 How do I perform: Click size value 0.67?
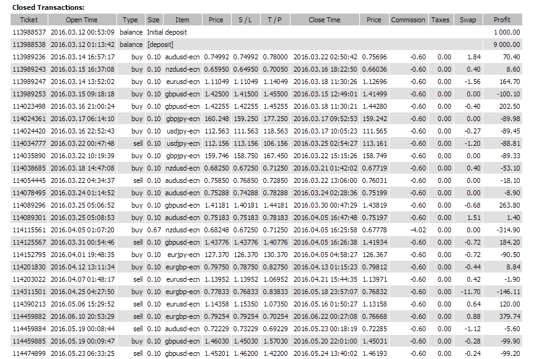(x=154, y=230)
